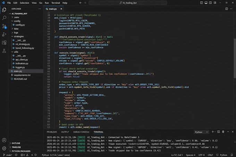Open the Python terminal profile dropdown
The height and width of the screenshot is (157, 236).
coord(201,132)
